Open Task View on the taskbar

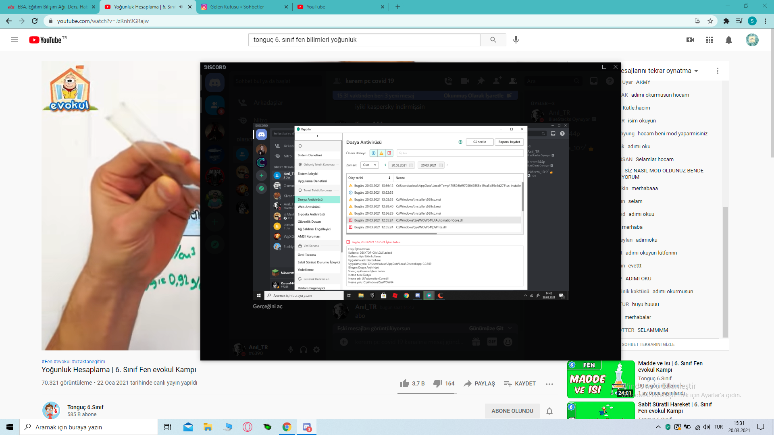[x=168, y=427]
